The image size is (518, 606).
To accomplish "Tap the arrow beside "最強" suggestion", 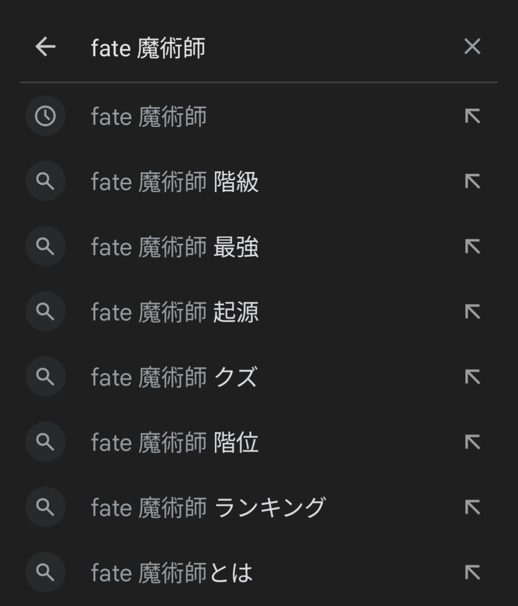I will click(x=472, y=247).
